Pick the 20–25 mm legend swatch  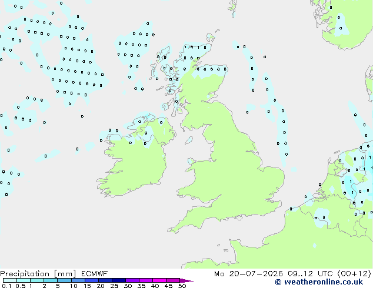pyautogui.click(x=105, y=280)
